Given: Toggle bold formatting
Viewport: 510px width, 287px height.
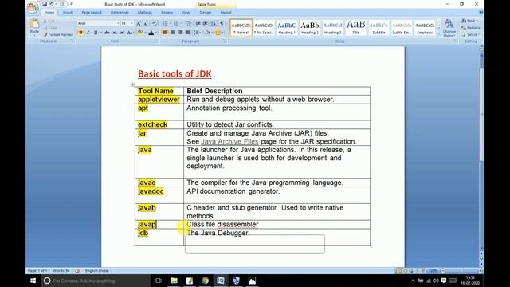Looking at the screenshot, I should 80,33.
